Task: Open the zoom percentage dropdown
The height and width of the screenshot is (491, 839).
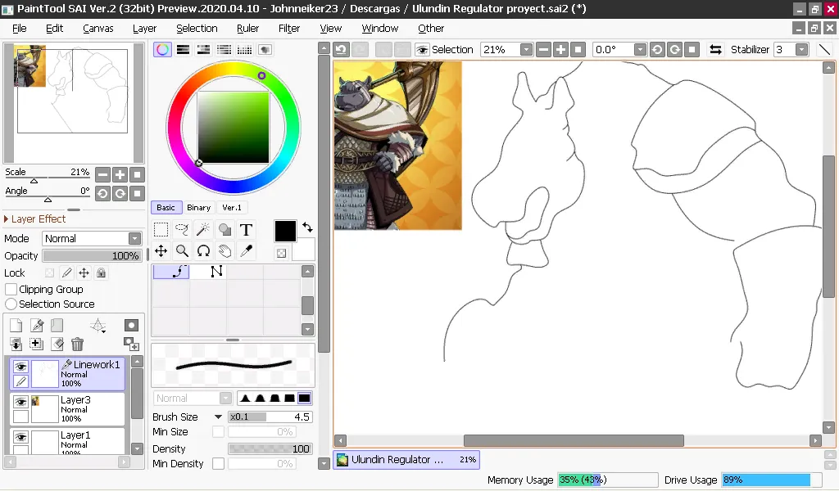Action: [527, 50]
